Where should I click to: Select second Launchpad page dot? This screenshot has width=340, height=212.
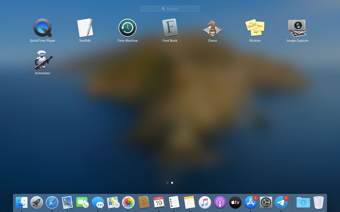(x=172, y=183)
